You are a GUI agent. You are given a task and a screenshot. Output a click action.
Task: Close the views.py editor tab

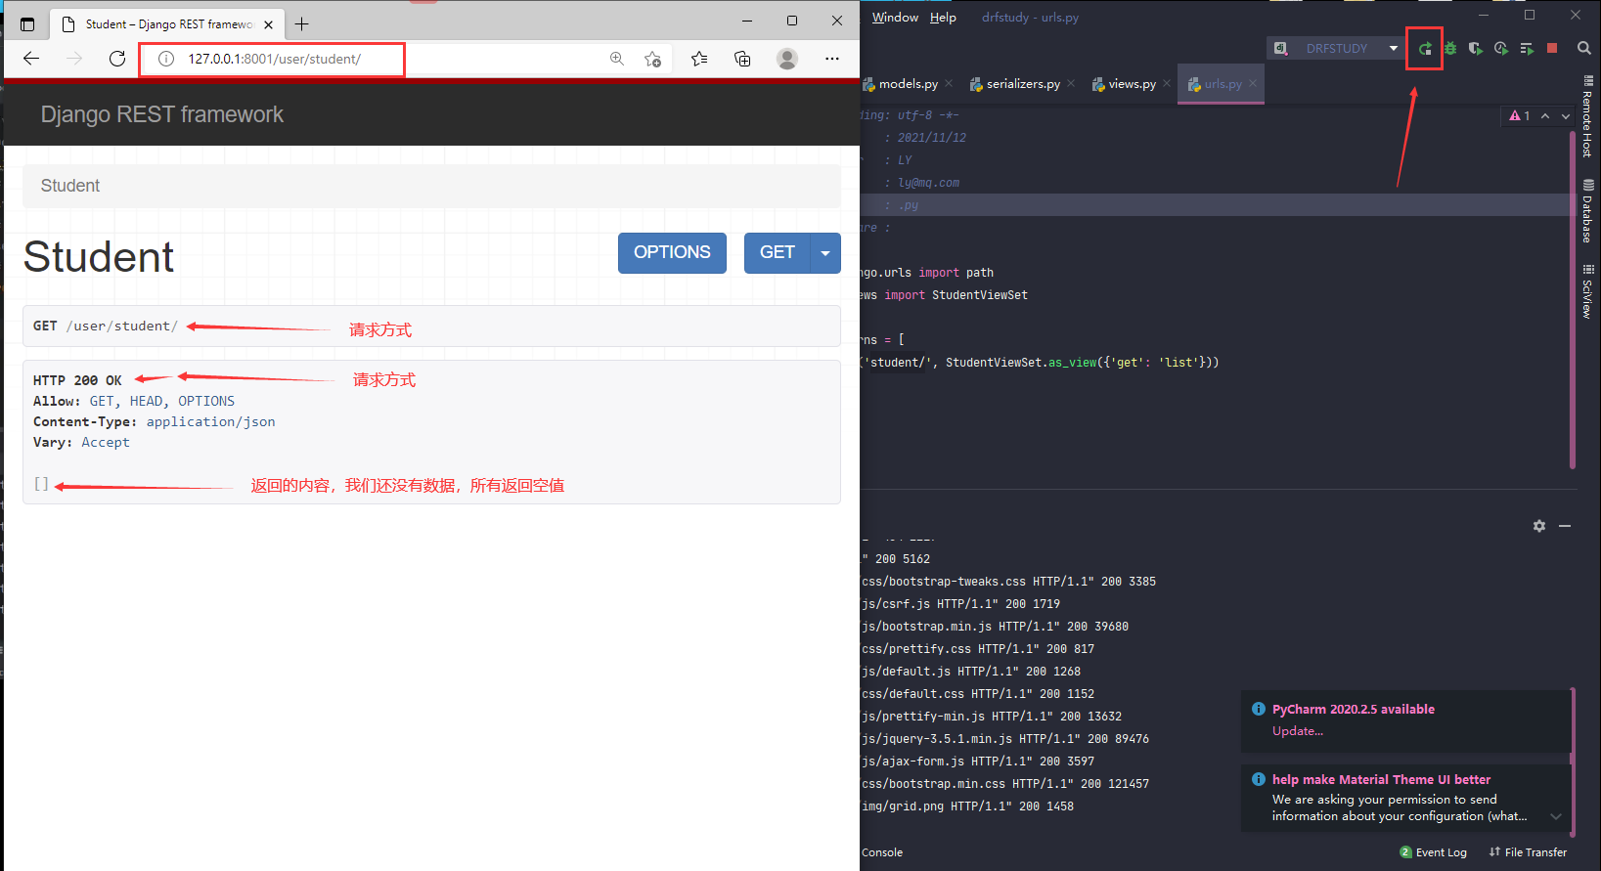(x=1167, y=83)
